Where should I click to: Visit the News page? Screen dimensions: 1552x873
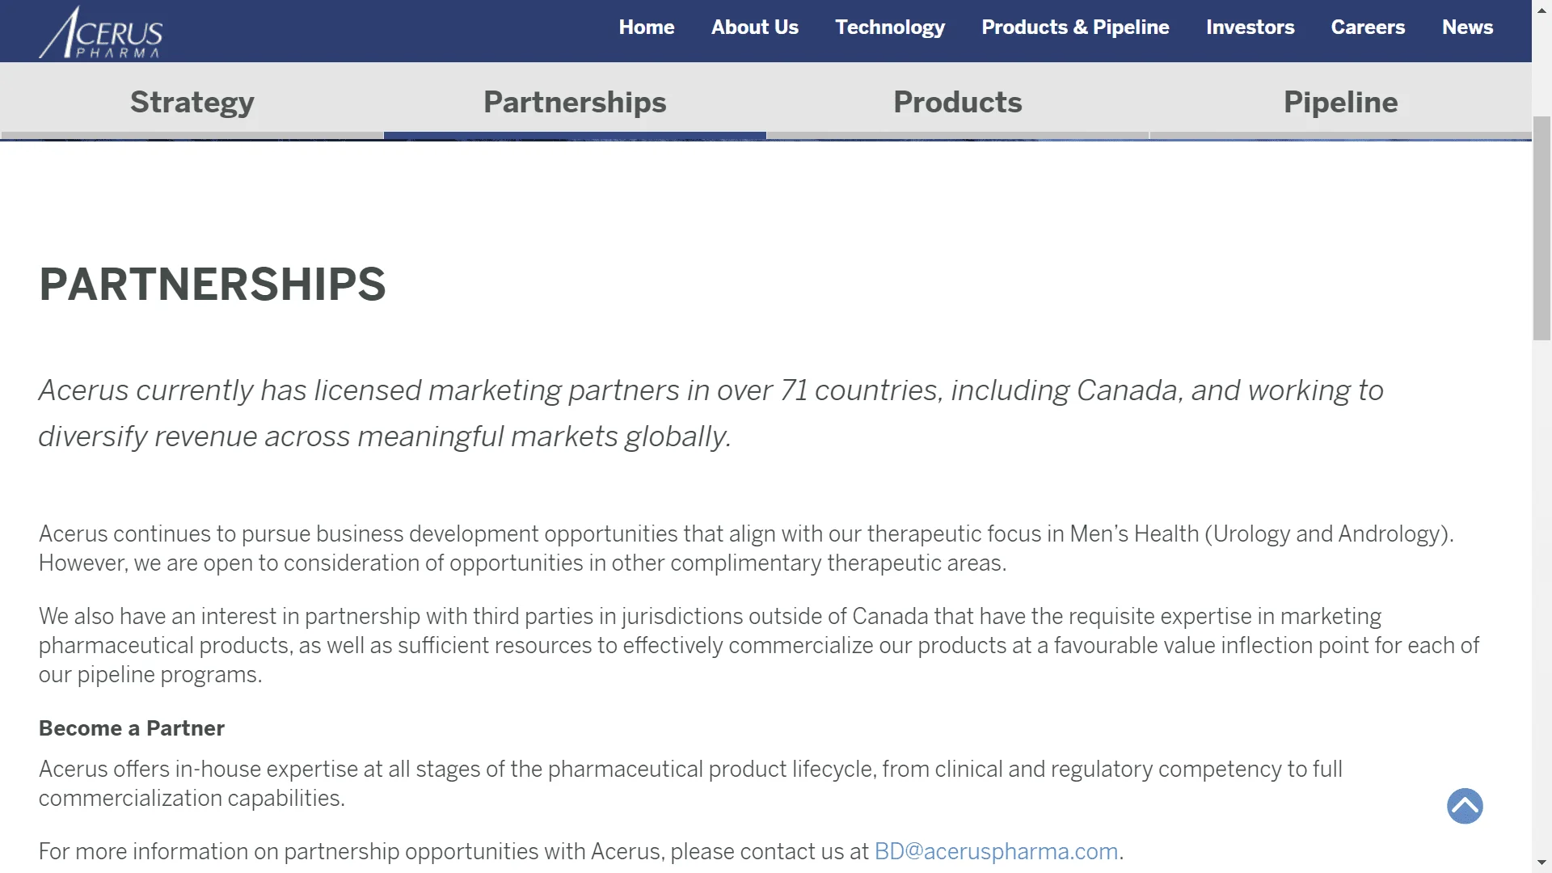[x=1467, y=27]
